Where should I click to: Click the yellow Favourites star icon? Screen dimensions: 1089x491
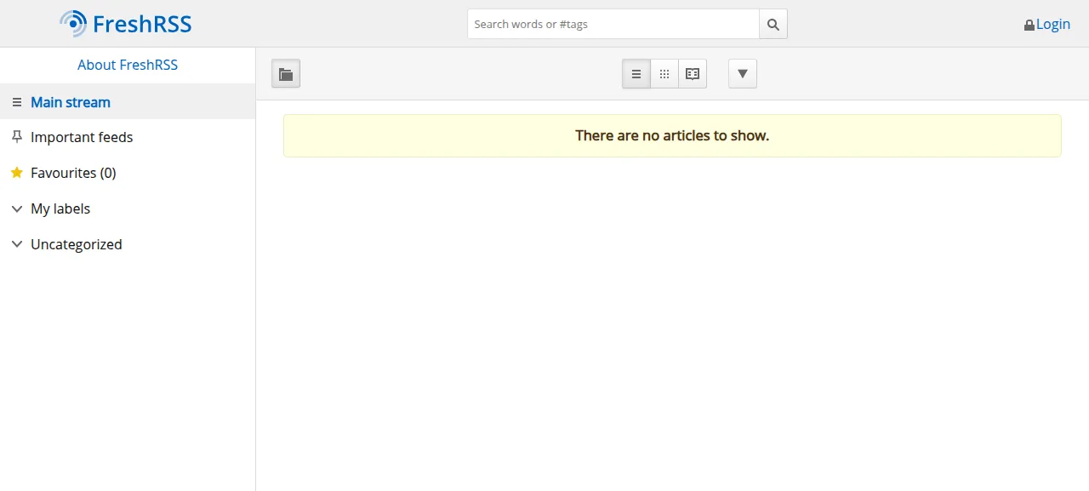pyautogui.click(x=17, y=173)
